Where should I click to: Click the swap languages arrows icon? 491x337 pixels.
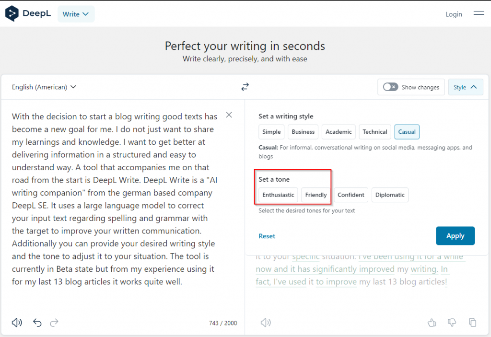pyautogui.click(x=245, y=87)
